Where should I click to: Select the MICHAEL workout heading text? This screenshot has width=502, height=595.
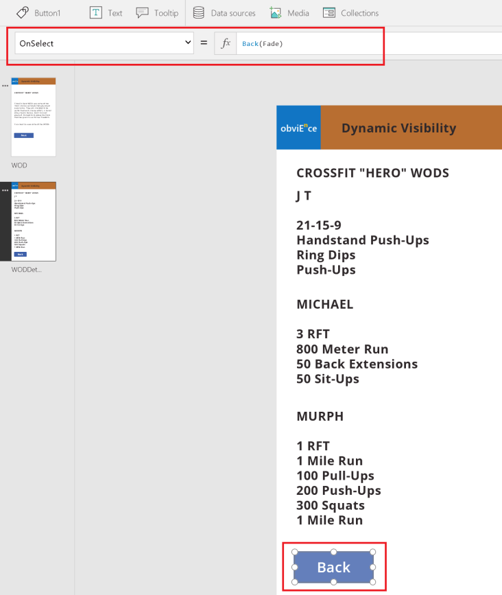pyautogui.click(x=324, y=304)
